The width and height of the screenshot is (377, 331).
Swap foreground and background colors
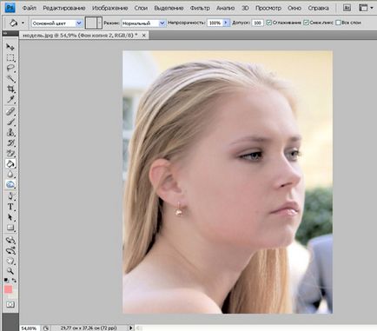(14, 281)
